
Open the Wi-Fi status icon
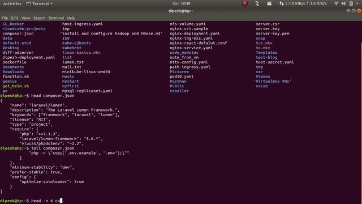(336, 3)
